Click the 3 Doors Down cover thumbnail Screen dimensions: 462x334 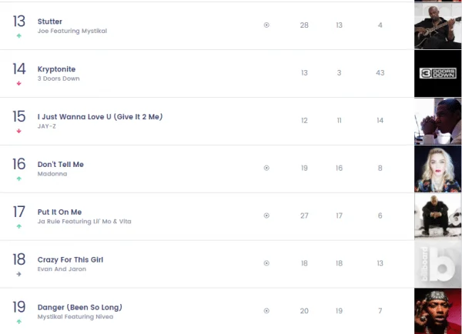coord(437,73)
